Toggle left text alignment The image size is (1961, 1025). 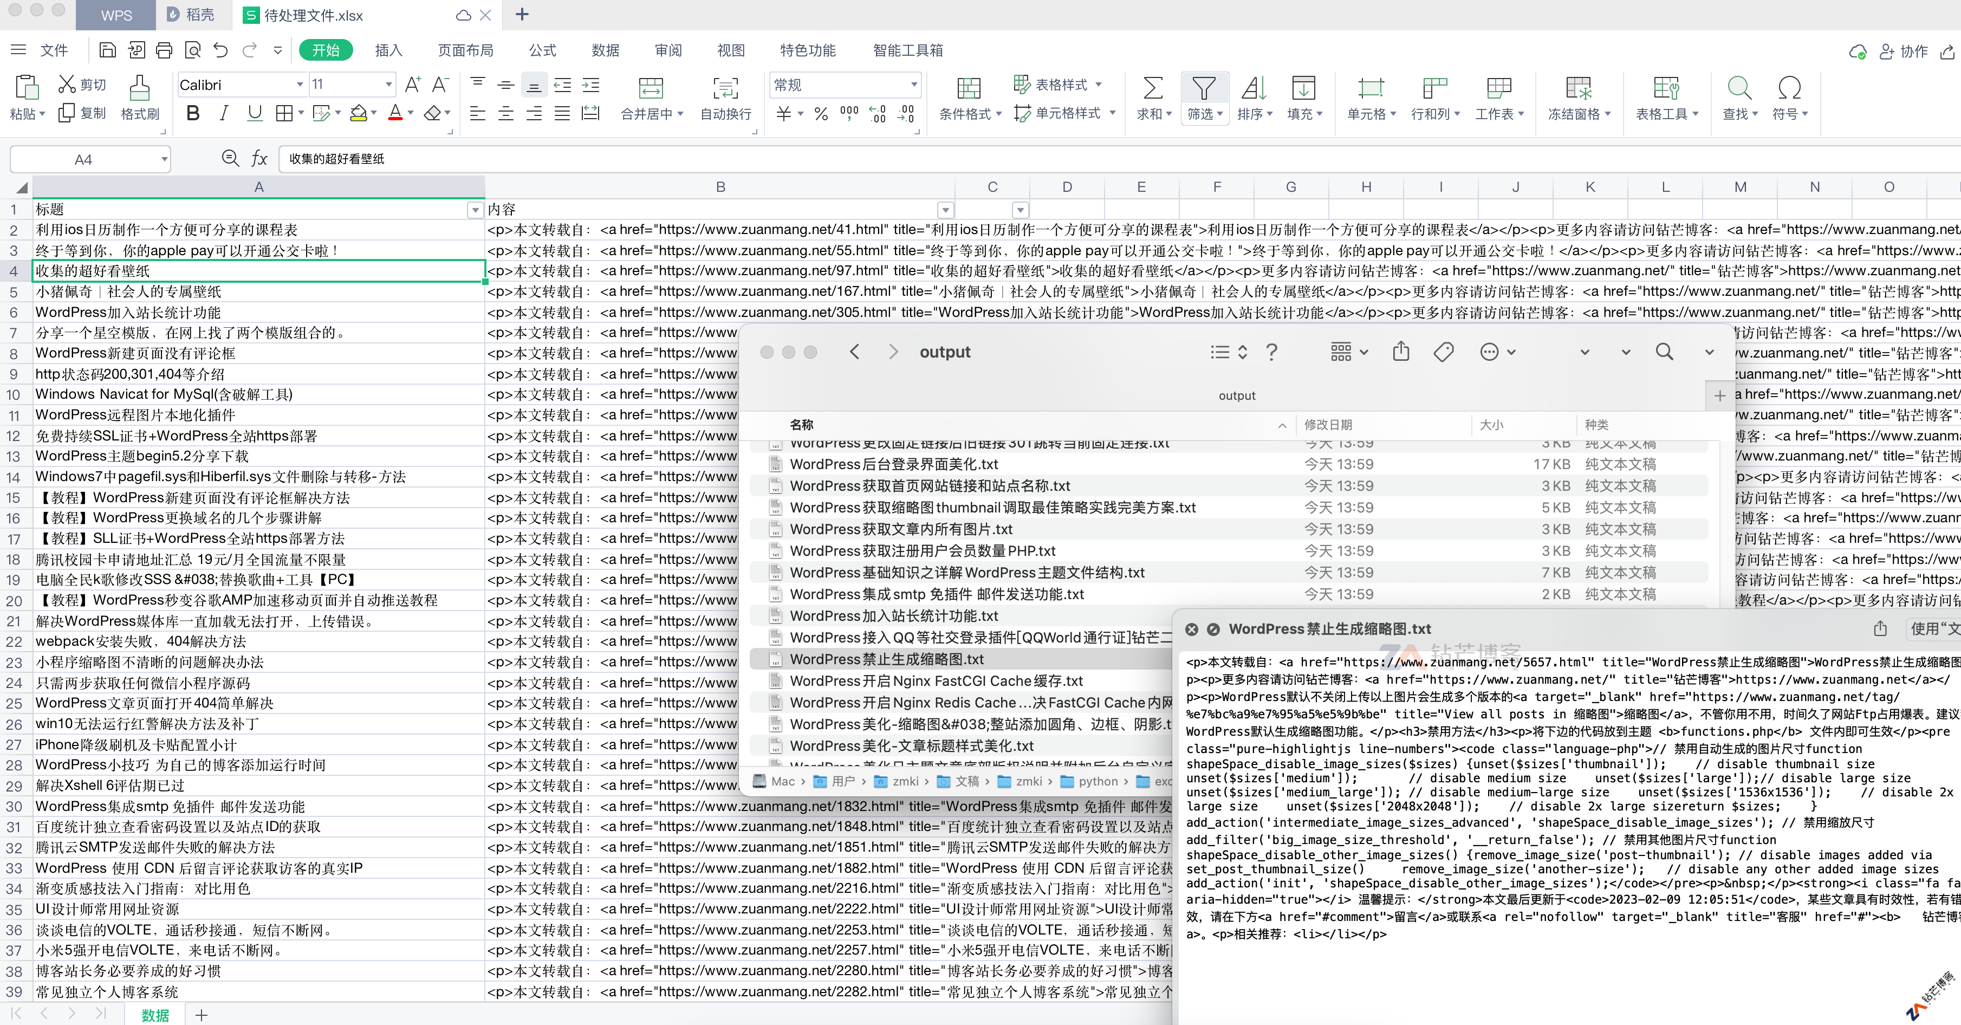coord(477,113)
